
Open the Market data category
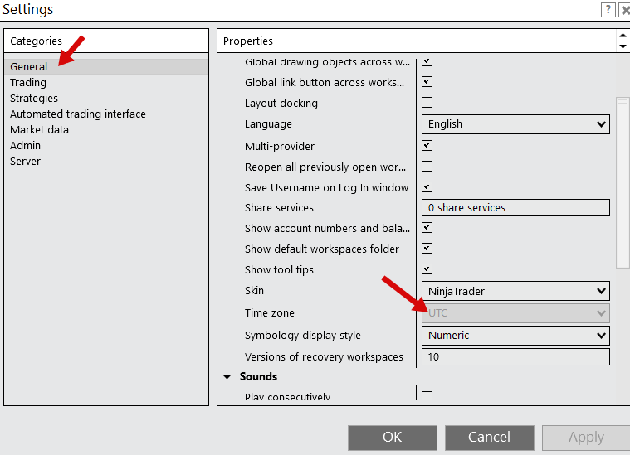(39, 130)
